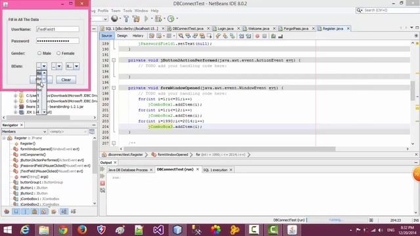Image resolution: width=420 pixels, height=236 pixels.
Task: Switch to DBConnectTest.java editor tab
Action: pyautogui.click(x=188, y=28)
